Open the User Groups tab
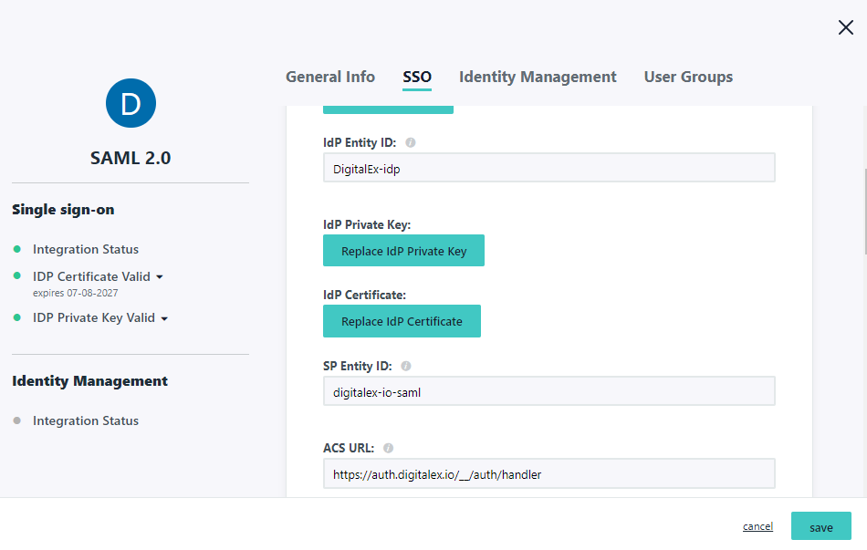Image resolution: width=867 pixels, height=550 pixels. click(x=688, y=78)
